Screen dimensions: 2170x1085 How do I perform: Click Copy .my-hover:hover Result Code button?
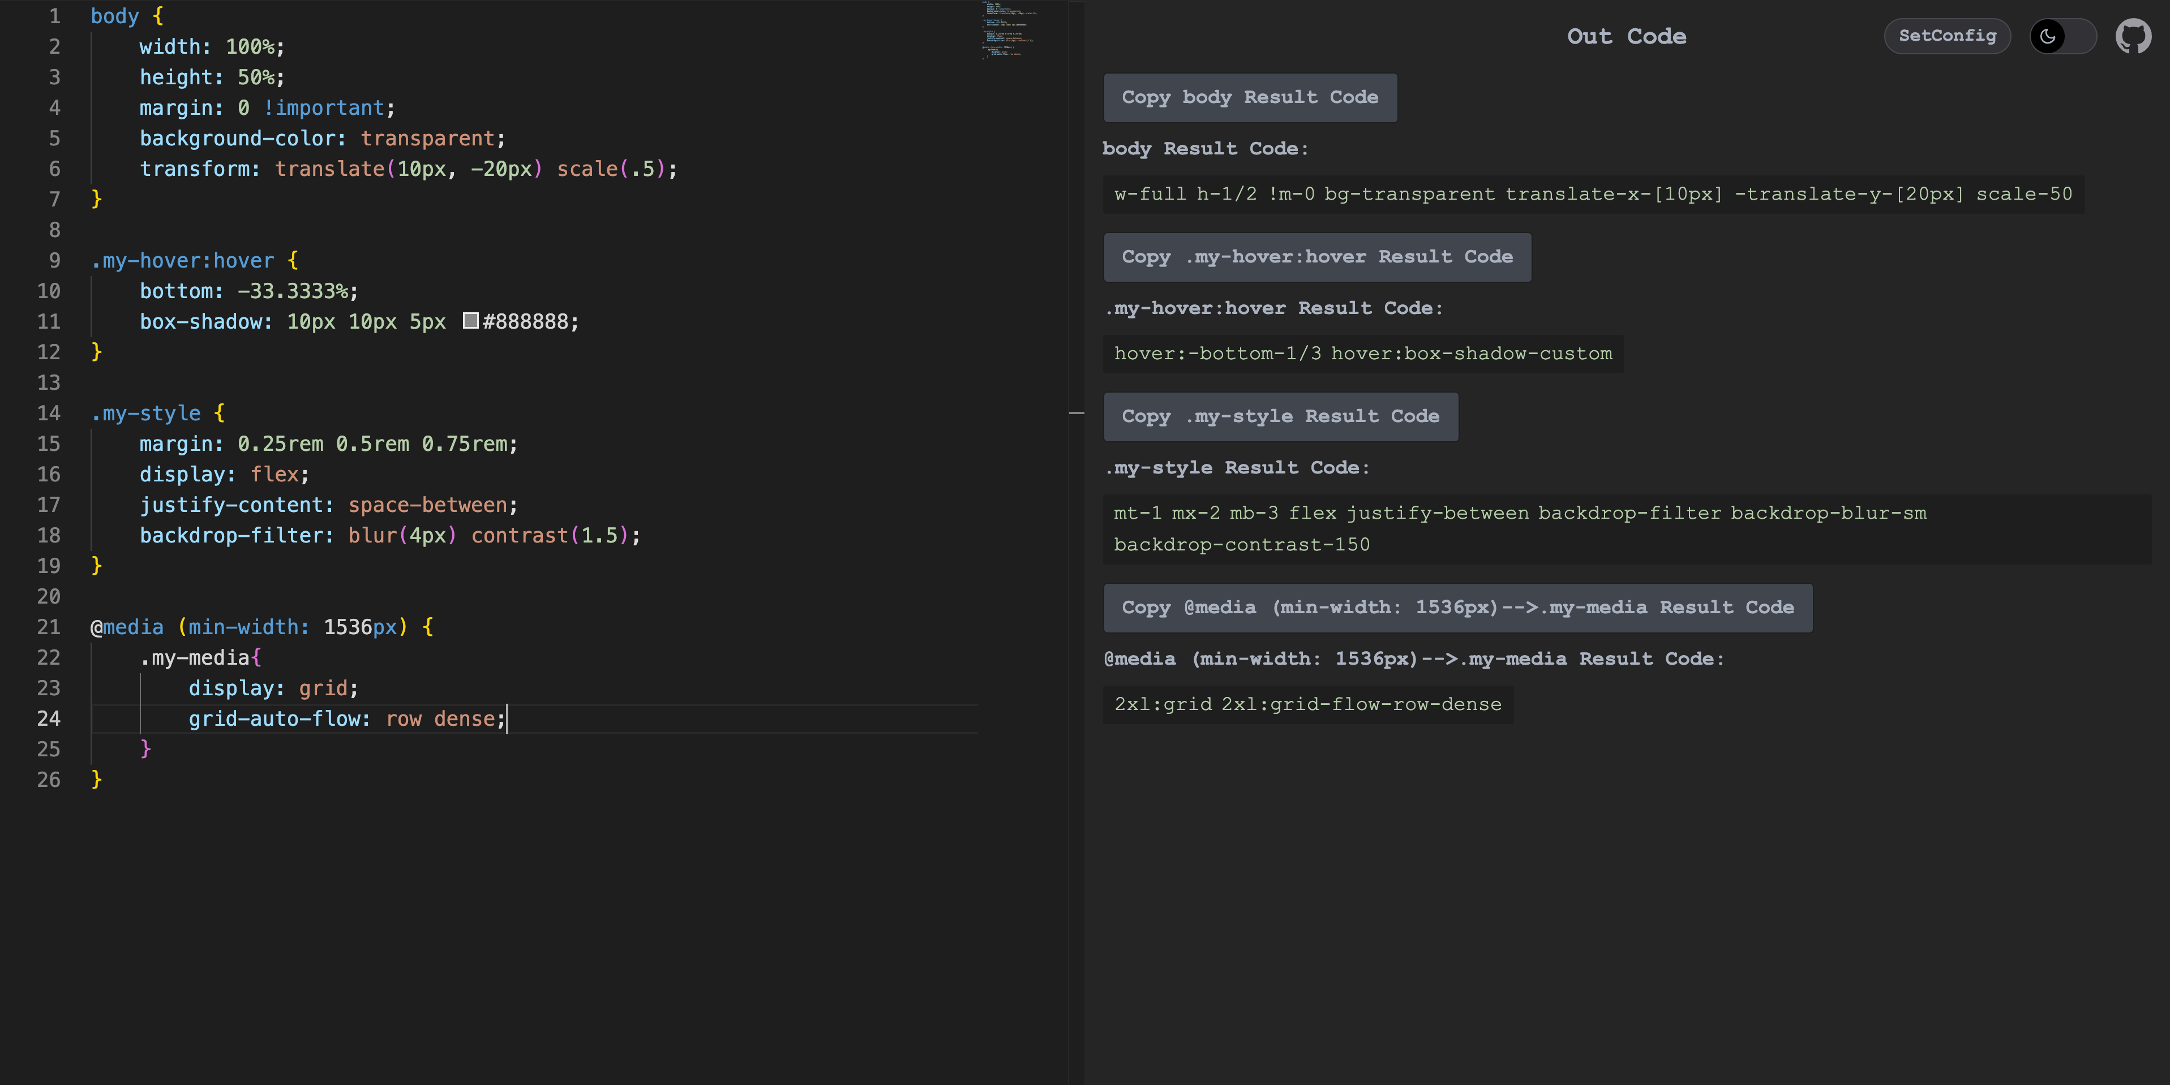1318,257
